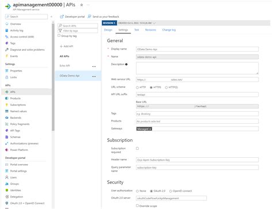Select HTTPS URL scheme radio

[x=151, y=88]
